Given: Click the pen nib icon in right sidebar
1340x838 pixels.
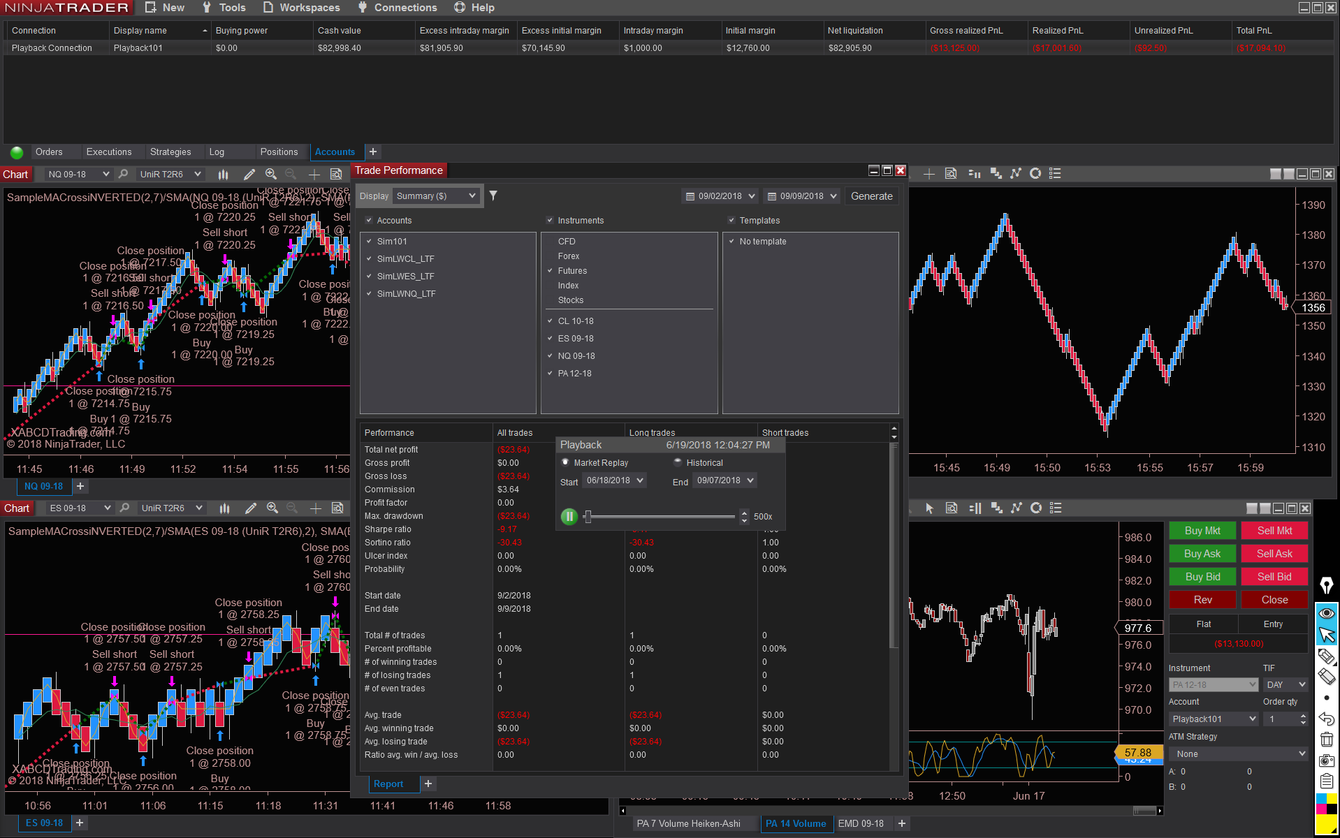Looking at the screenshot, I should (x=1326, y=585).
